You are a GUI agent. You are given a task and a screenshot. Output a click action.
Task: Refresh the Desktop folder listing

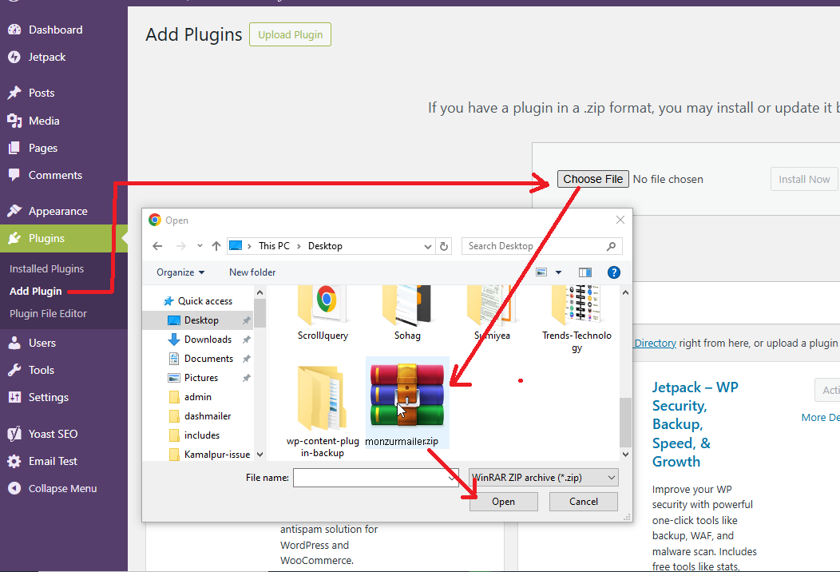pyautogui.click(x=445, y=246)
